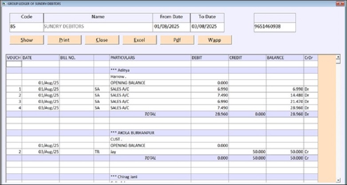
Task: Click the CUST . particulars cell
Action: 150,139
